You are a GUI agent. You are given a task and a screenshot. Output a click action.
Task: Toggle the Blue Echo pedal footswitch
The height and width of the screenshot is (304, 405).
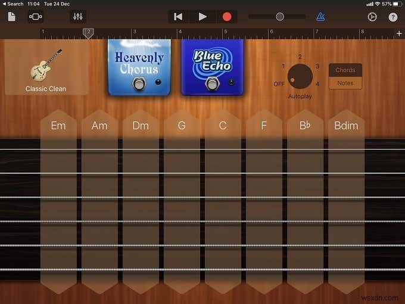coord(212,83)
